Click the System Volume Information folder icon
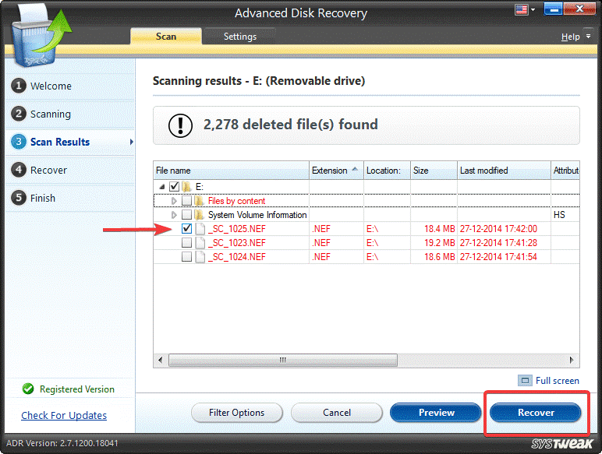This screenshot has height=454, width=602. coord(199,215)
